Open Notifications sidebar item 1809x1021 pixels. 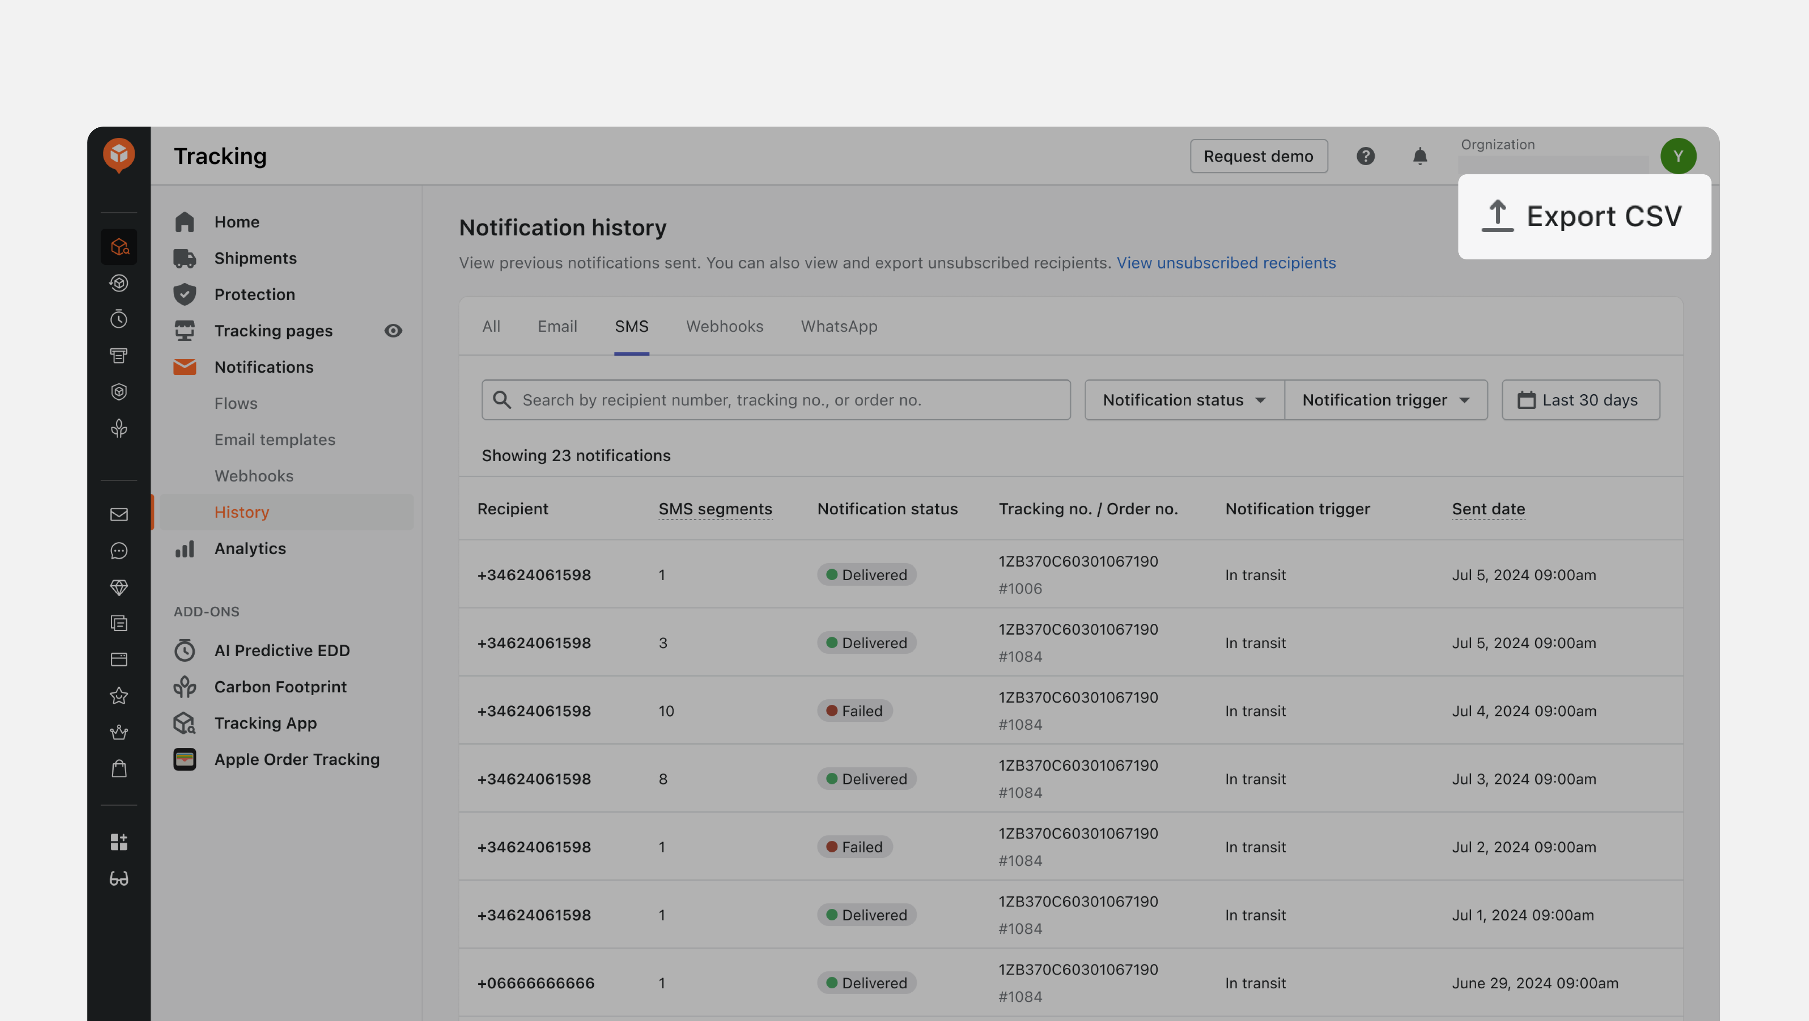coord(263,367)
